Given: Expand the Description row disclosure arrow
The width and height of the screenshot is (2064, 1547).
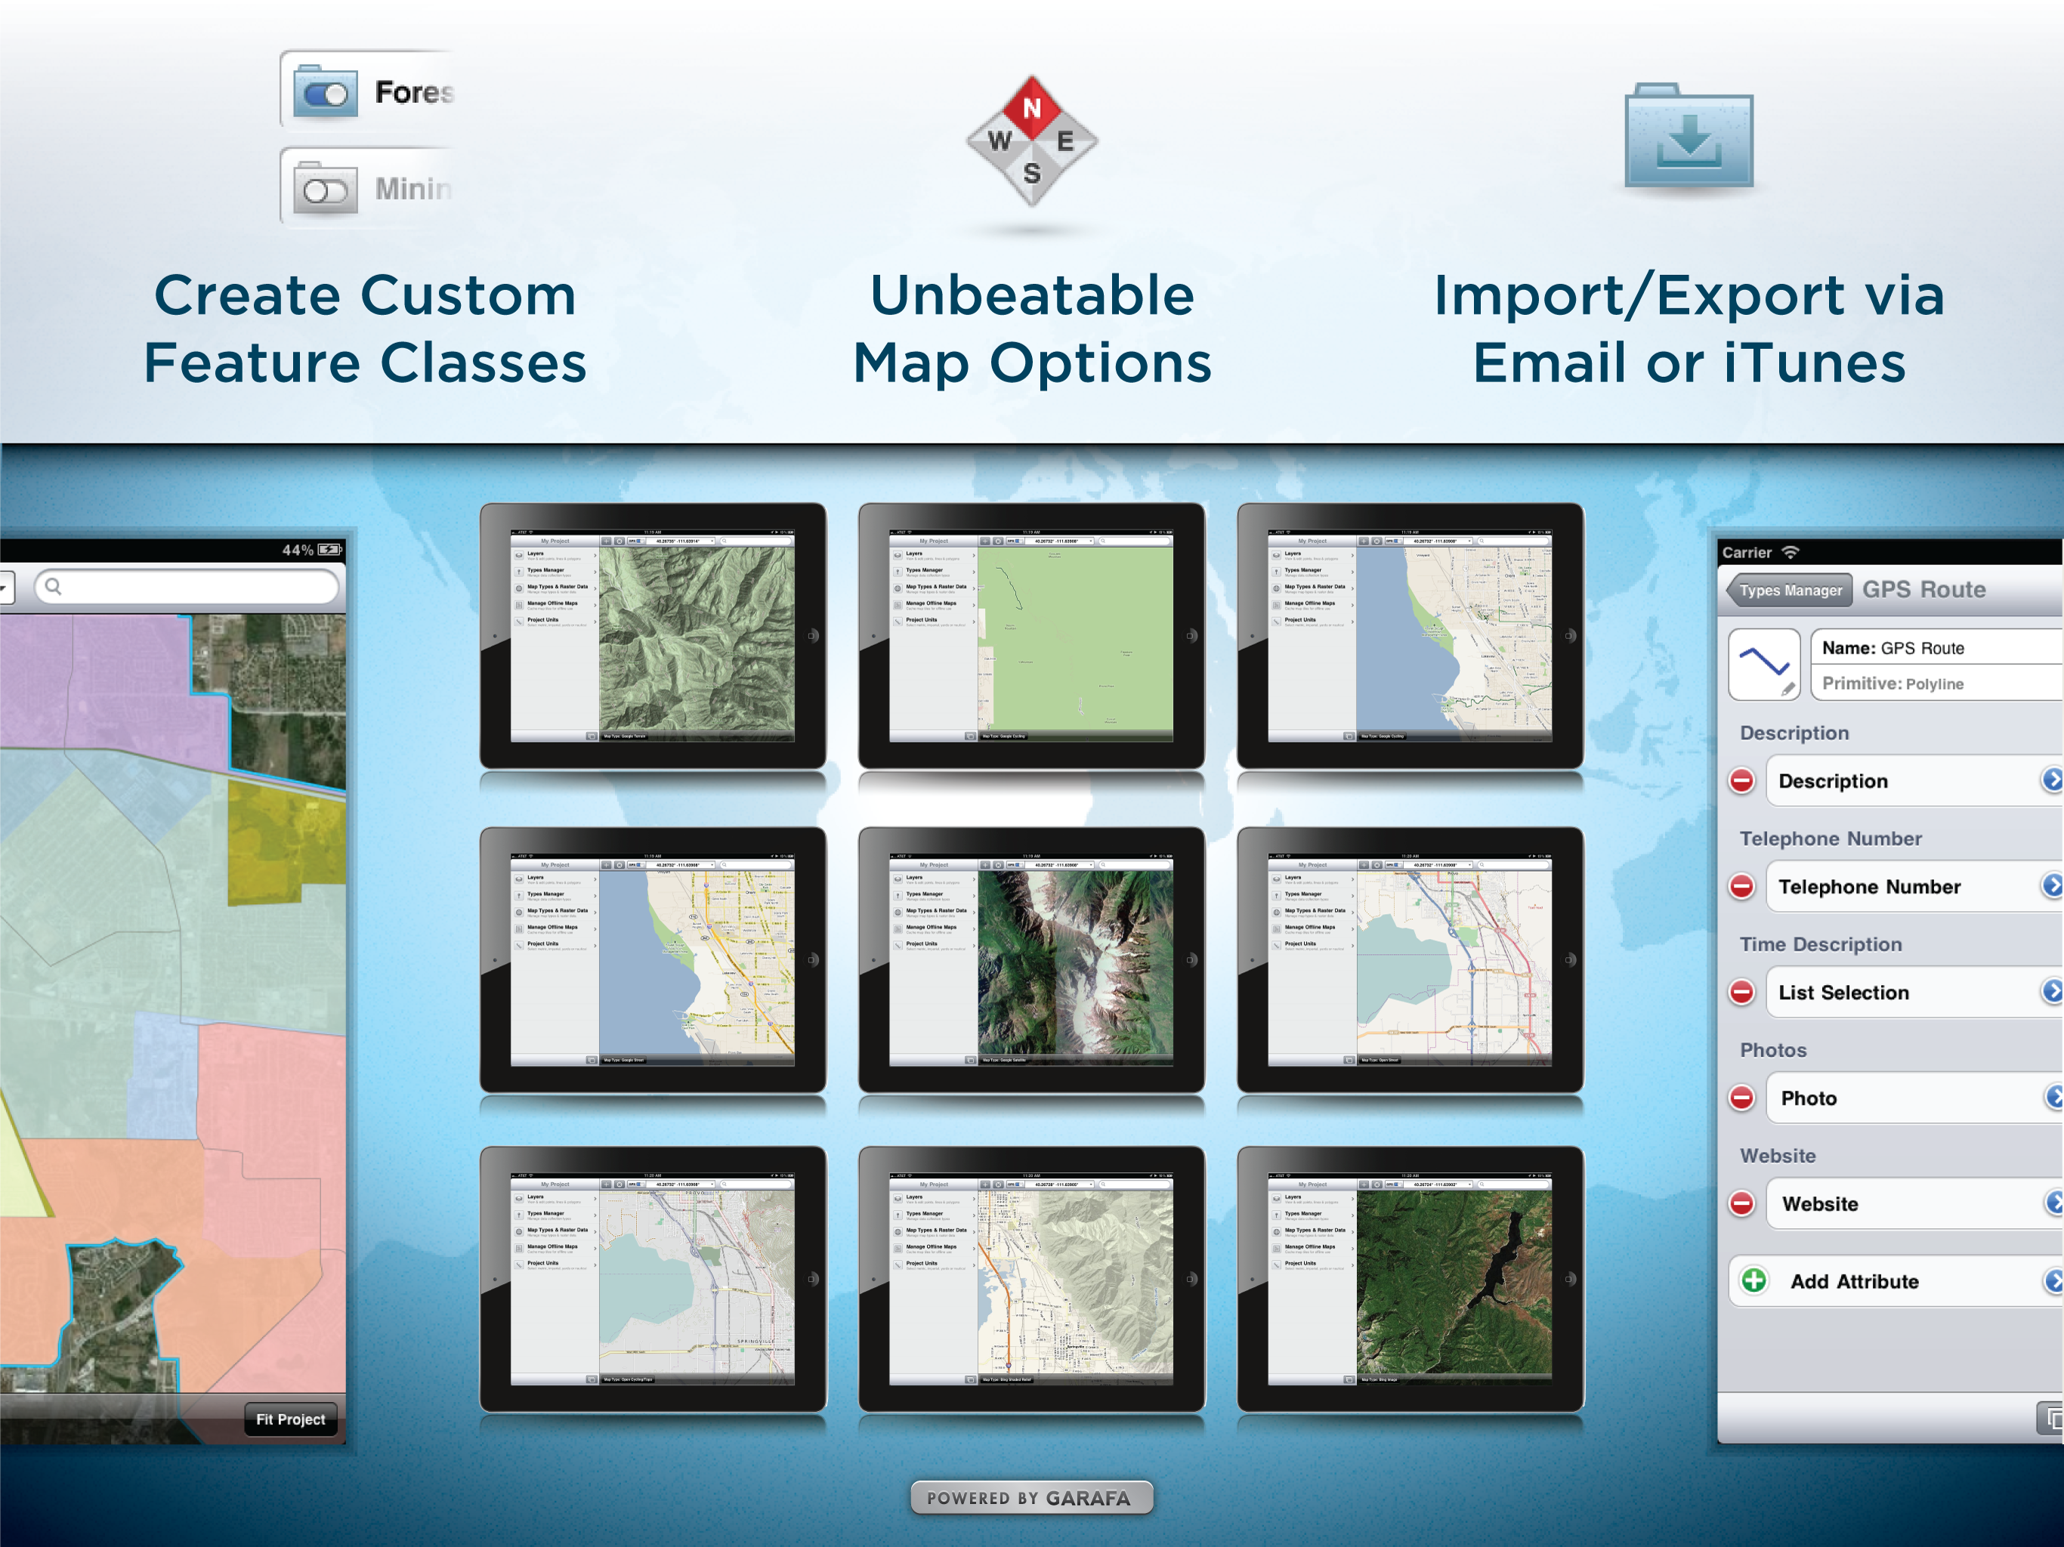Looking at the screenshot, I should pyautogui.click(x=2051, y=780).
